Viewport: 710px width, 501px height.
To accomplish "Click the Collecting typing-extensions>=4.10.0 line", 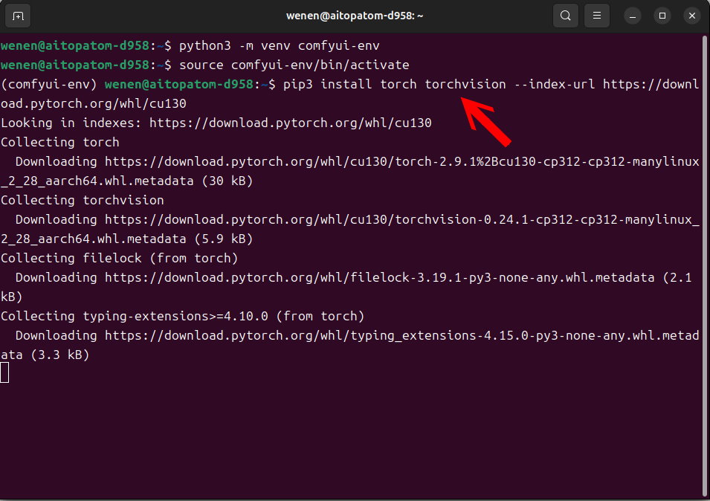I will pyautogui.click(x=182, y=316).
